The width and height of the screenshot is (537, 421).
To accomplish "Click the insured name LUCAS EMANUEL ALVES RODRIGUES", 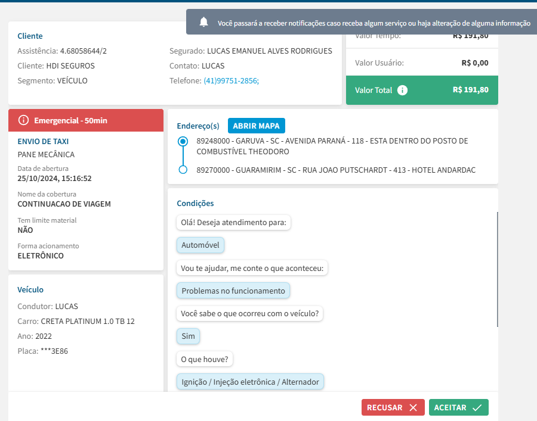I will point(270,51).
